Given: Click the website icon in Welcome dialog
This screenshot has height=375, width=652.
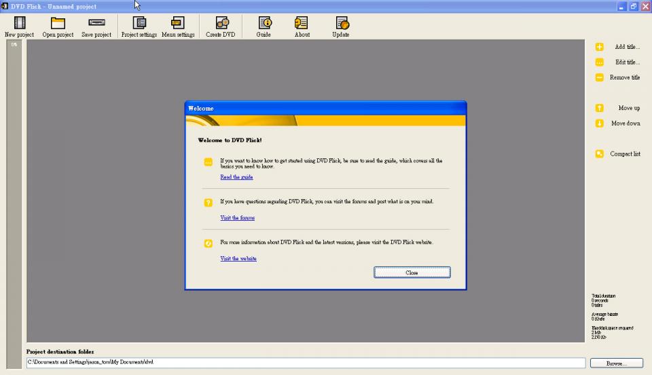Looking at the screenshot, I should [209, 244].
